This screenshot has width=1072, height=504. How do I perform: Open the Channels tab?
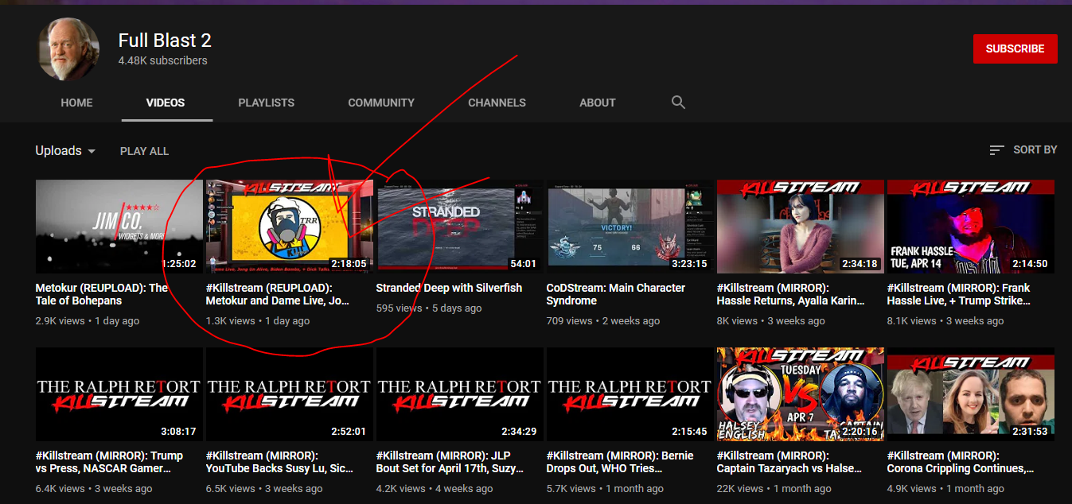pos(497,103)
